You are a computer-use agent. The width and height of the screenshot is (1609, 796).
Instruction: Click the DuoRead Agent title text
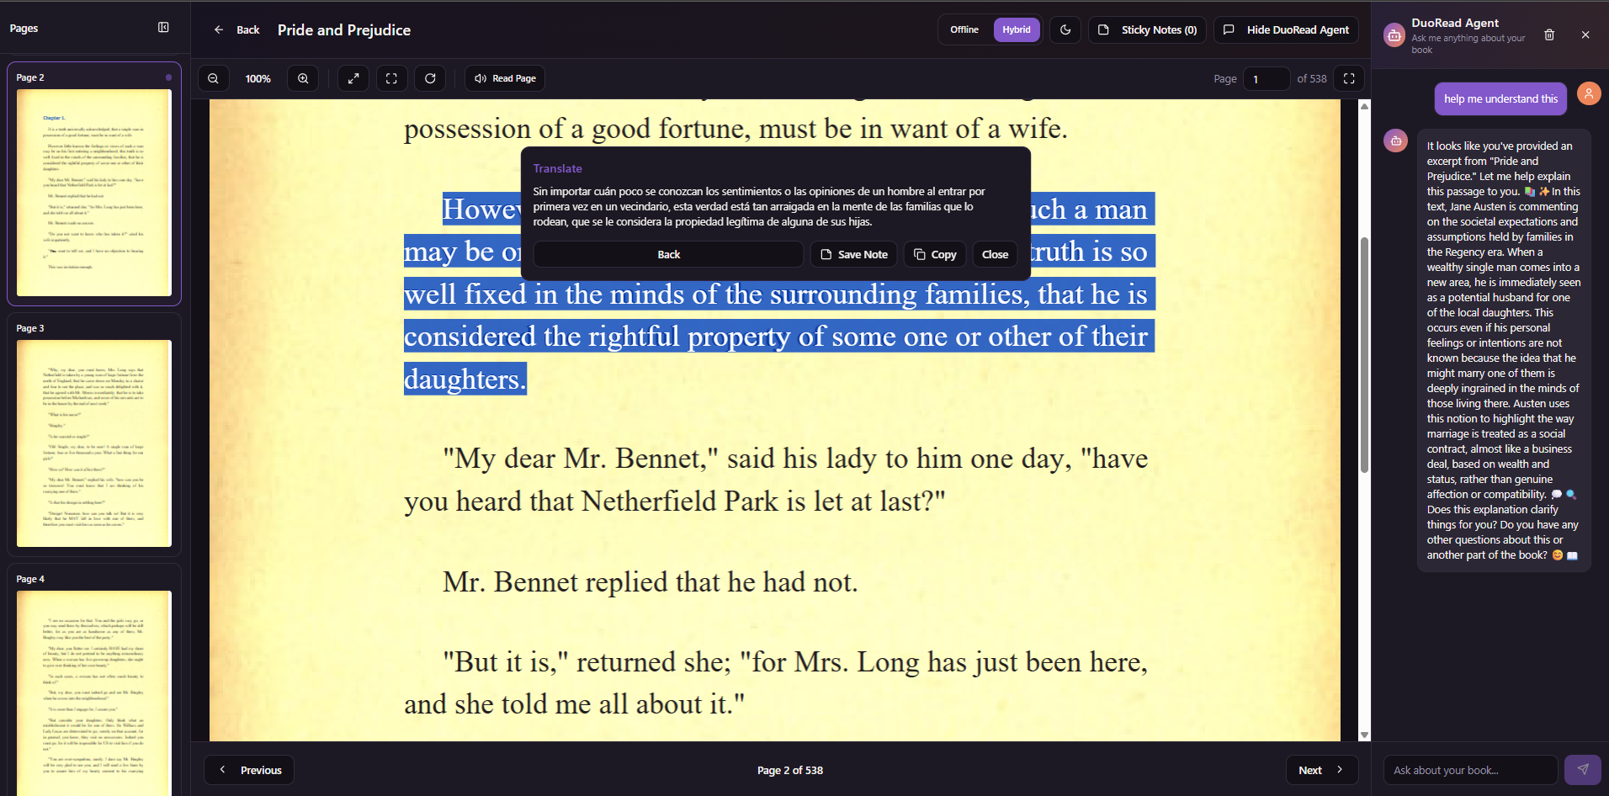(1455, 23)
